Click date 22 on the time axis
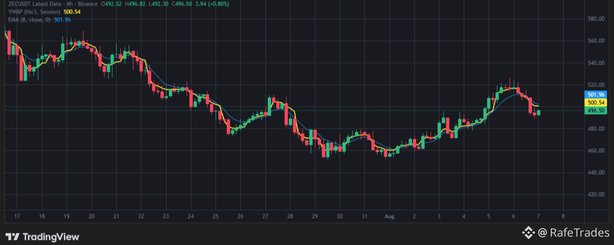Viewport: 614px width, 245px height. click(141, 216)
